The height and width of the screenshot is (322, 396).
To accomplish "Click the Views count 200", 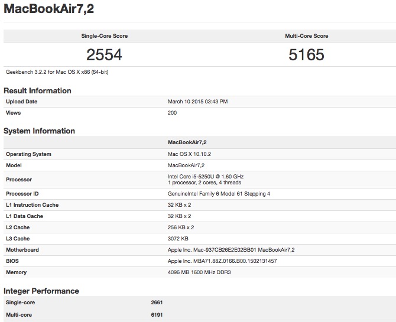I will (173, 112).
